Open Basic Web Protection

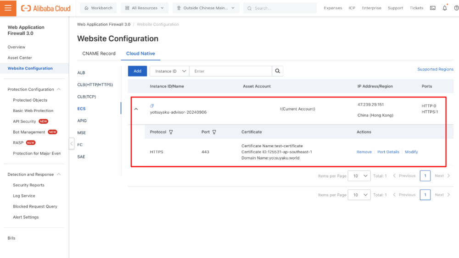tap(33, 111)
